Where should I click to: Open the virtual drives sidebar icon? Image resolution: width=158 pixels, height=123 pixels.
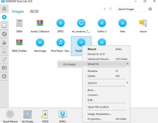click(4, 26)
